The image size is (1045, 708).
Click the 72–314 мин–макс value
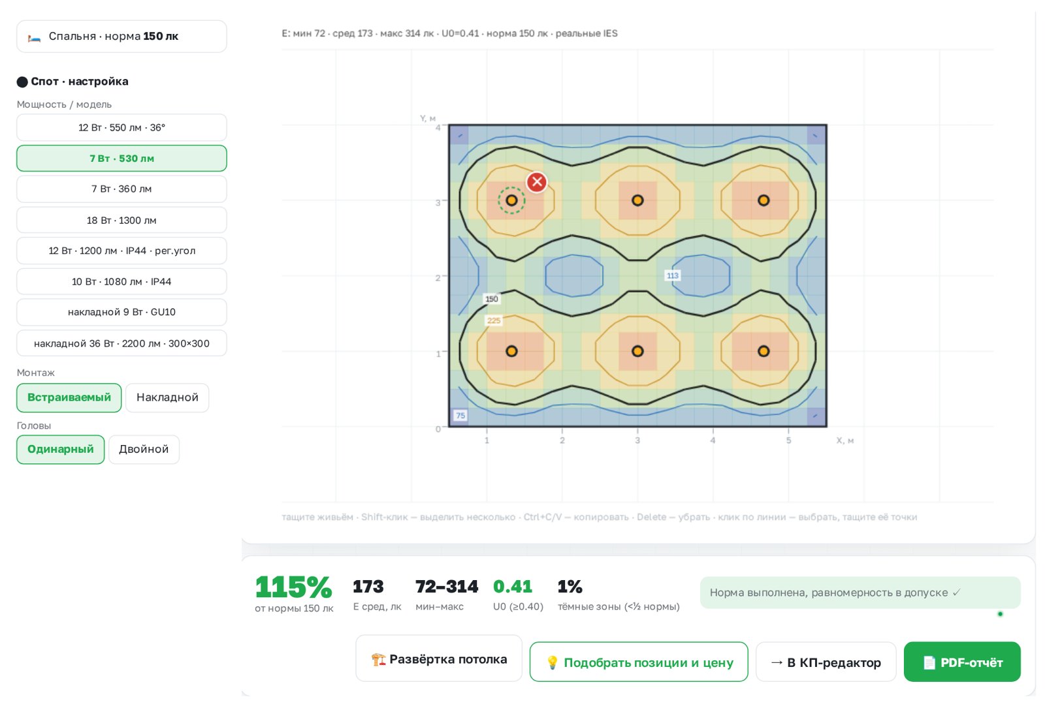click(x=447, y=587)
